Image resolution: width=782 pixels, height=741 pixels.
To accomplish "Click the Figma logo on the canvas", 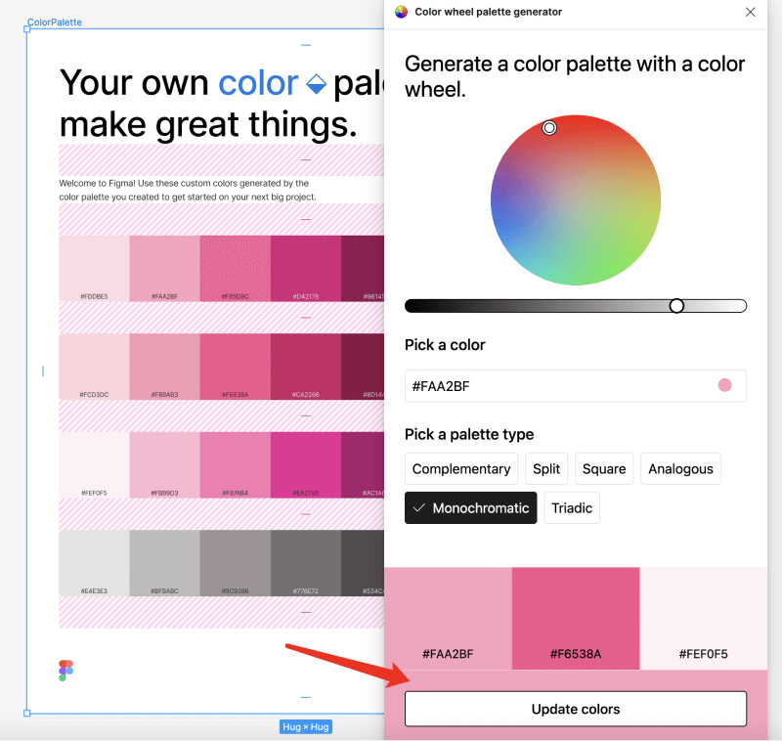I will [65, 670].
